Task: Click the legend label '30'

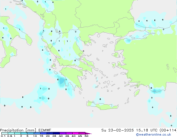Action: click(x=61, y=136)
